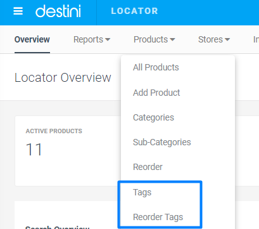
Task: Click the ACTIVE PRODUCTS label
Action: (54, 131)
